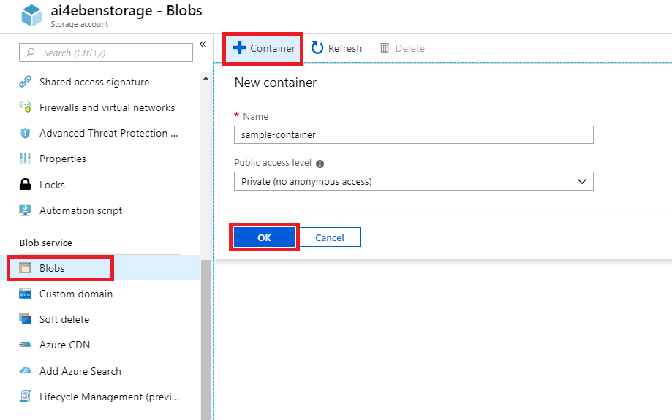
Task: Click the Automation script monitor icon
Action: click(26, 210)
